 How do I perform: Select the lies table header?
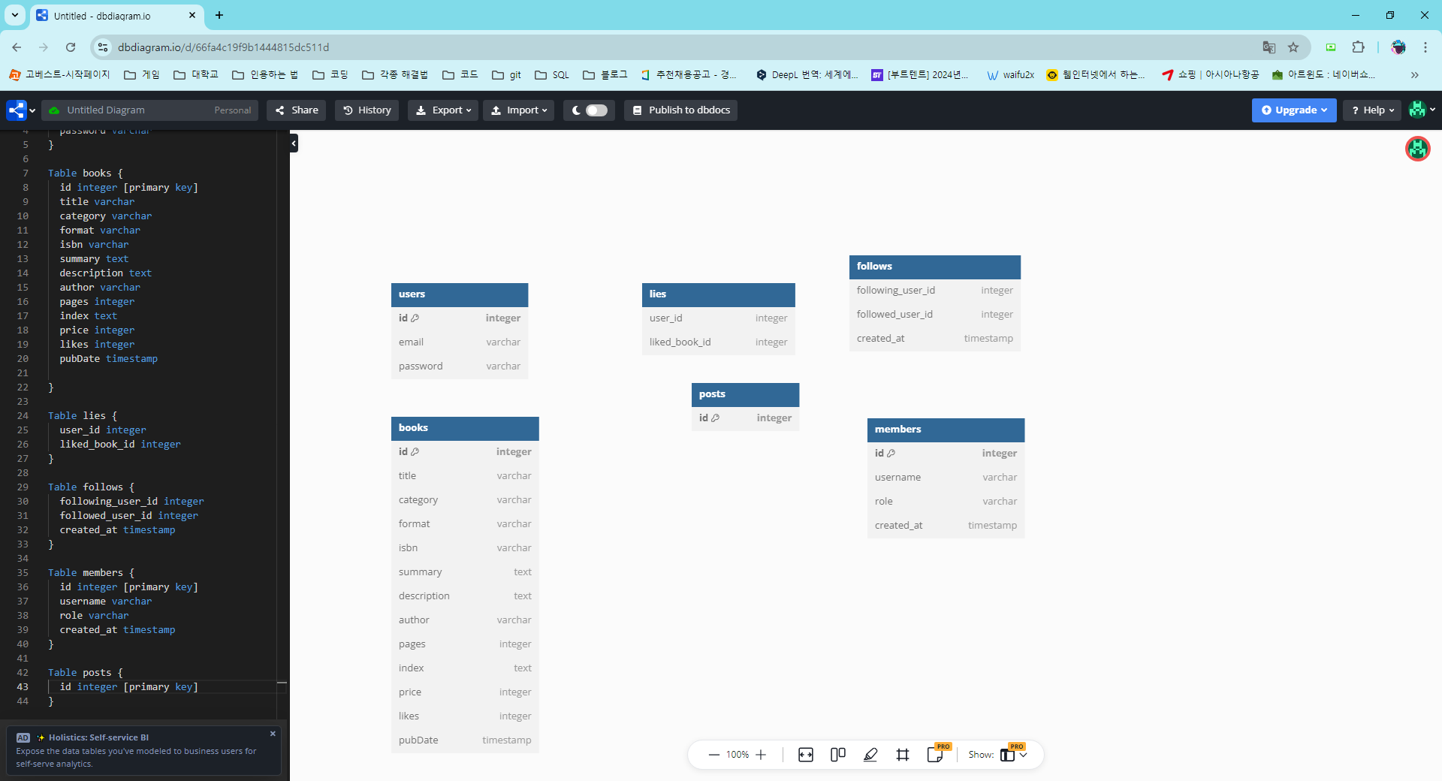pos(719,294)
